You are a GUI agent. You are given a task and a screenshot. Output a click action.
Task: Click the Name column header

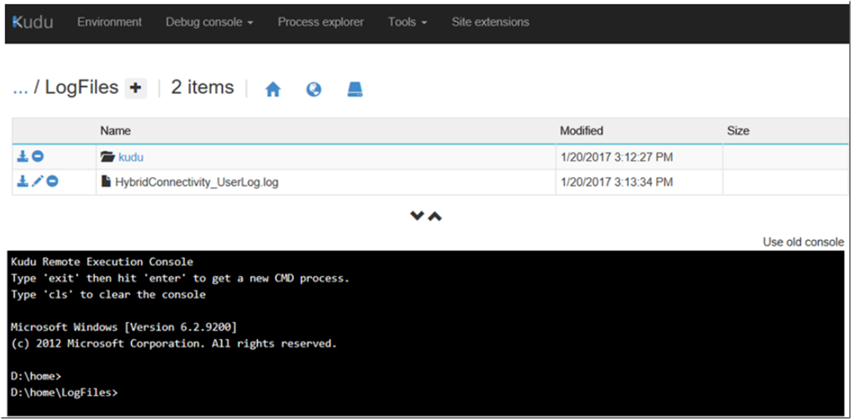[115, 131]
